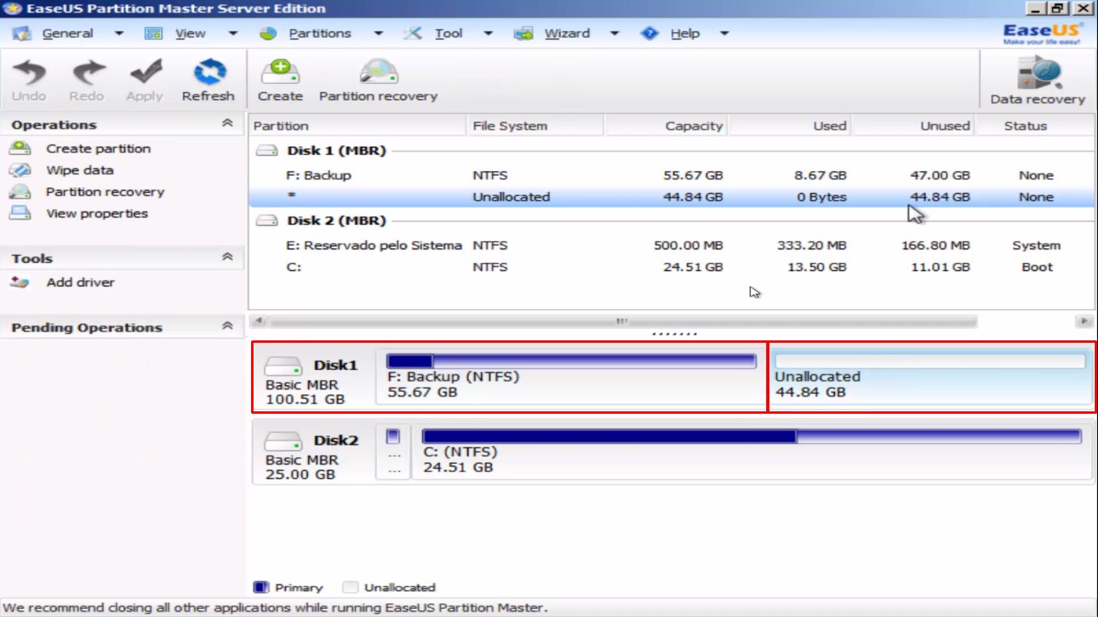Select the E: Reservado pelo Sistema row

pos(673,245)
